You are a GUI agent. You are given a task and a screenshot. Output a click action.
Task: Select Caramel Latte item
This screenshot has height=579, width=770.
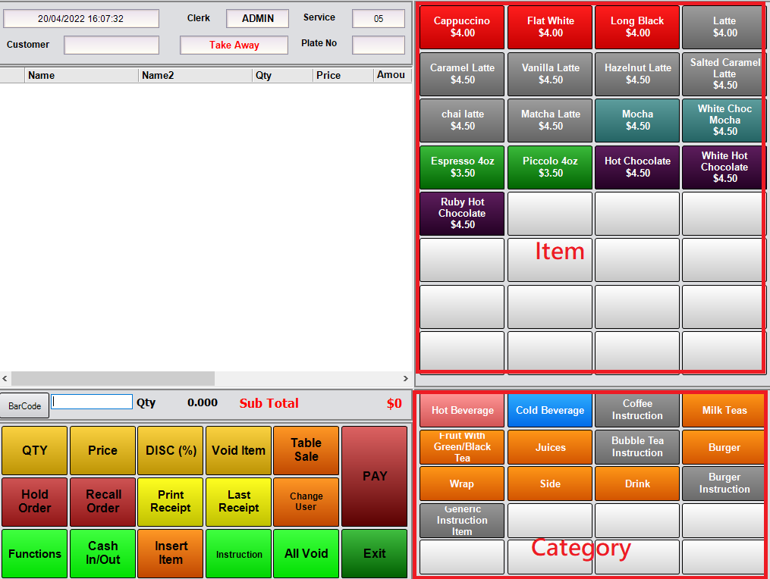coord(462,74)
